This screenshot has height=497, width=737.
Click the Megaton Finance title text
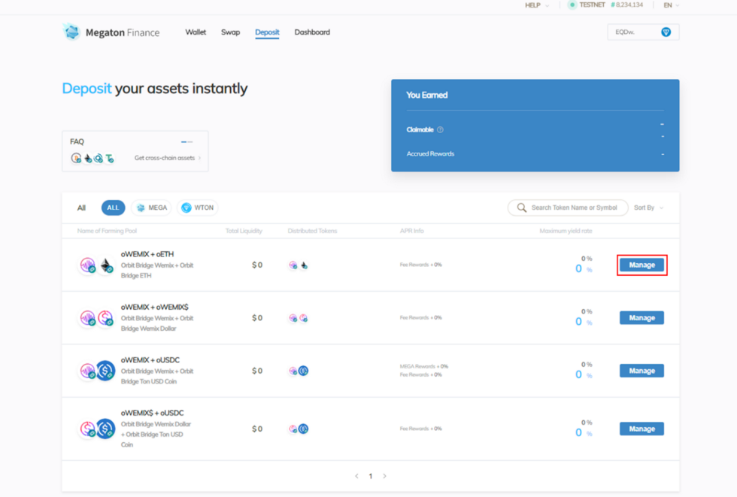123,32
